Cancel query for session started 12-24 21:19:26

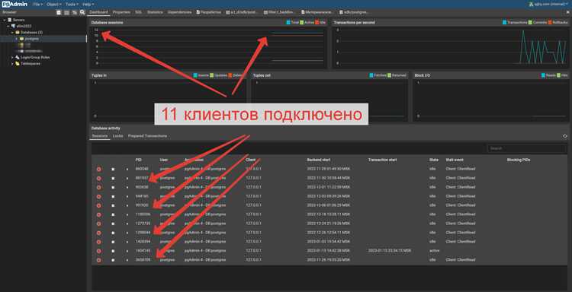point(113,224)
